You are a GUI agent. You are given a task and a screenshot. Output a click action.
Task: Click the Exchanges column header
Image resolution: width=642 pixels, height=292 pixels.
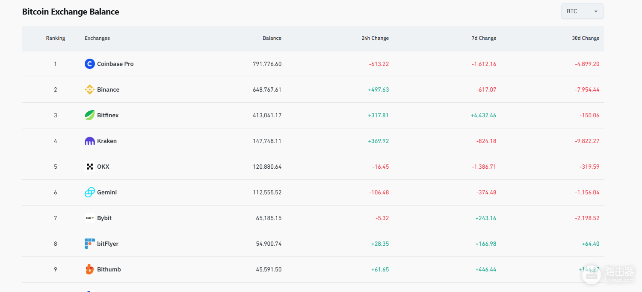pos(97,38)
